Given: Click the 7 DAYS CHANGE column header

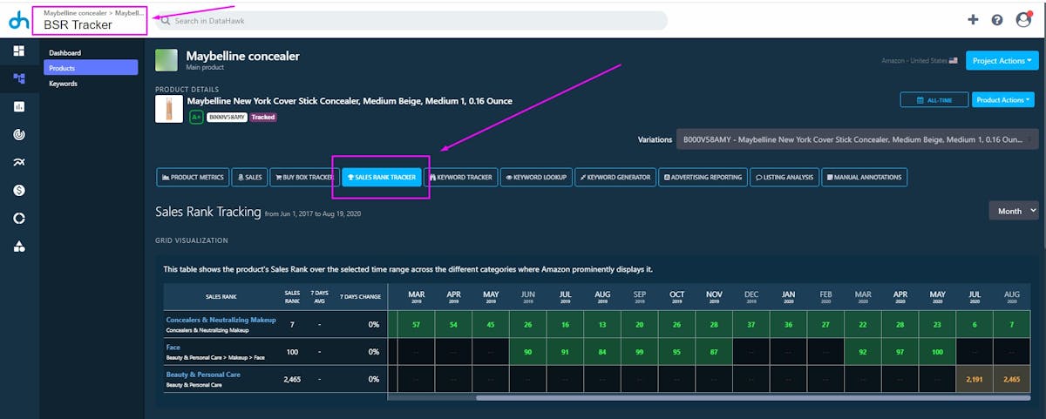Looking at the screenshot, I should point(361,296).
